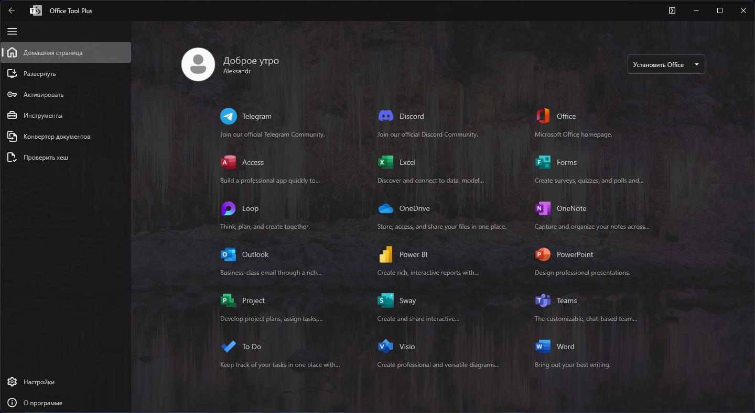
Task: Click 'Bring out your best writing.' text
Action: [573, 365]
